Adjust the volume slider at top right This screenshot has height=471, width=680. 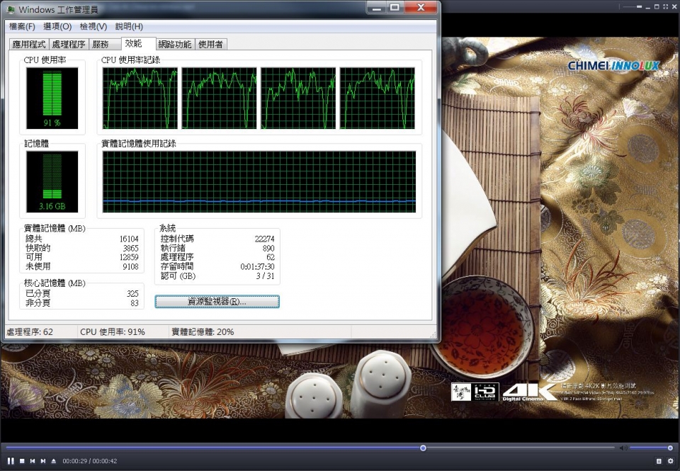(x=652, y=447)
